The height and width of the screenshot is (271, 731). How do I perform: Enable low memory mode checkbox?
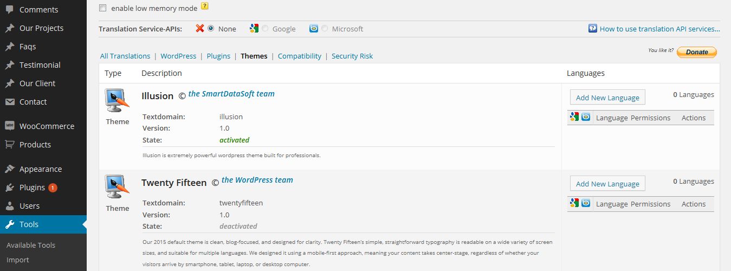click(103, 8)
